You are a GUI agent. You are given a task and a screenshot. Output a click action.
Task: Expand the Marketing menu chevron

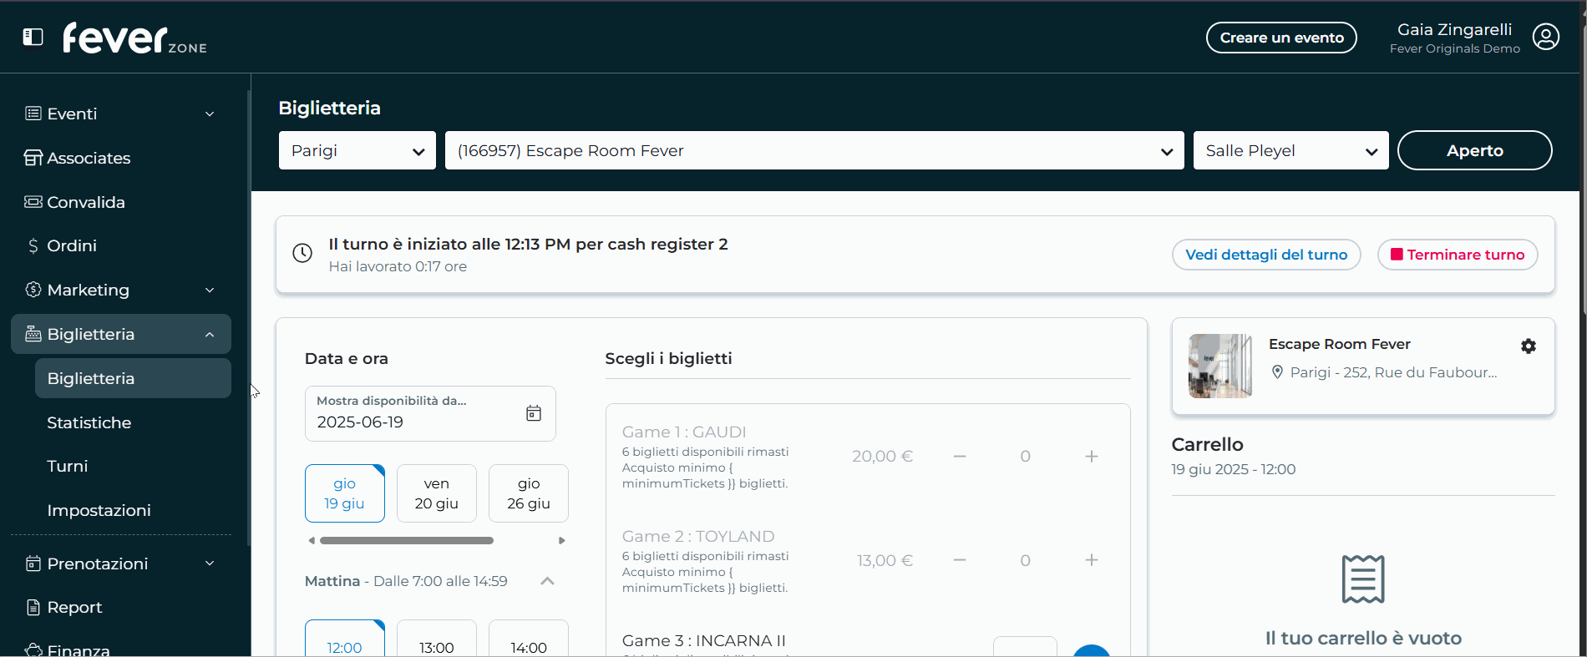click(210, 290)
